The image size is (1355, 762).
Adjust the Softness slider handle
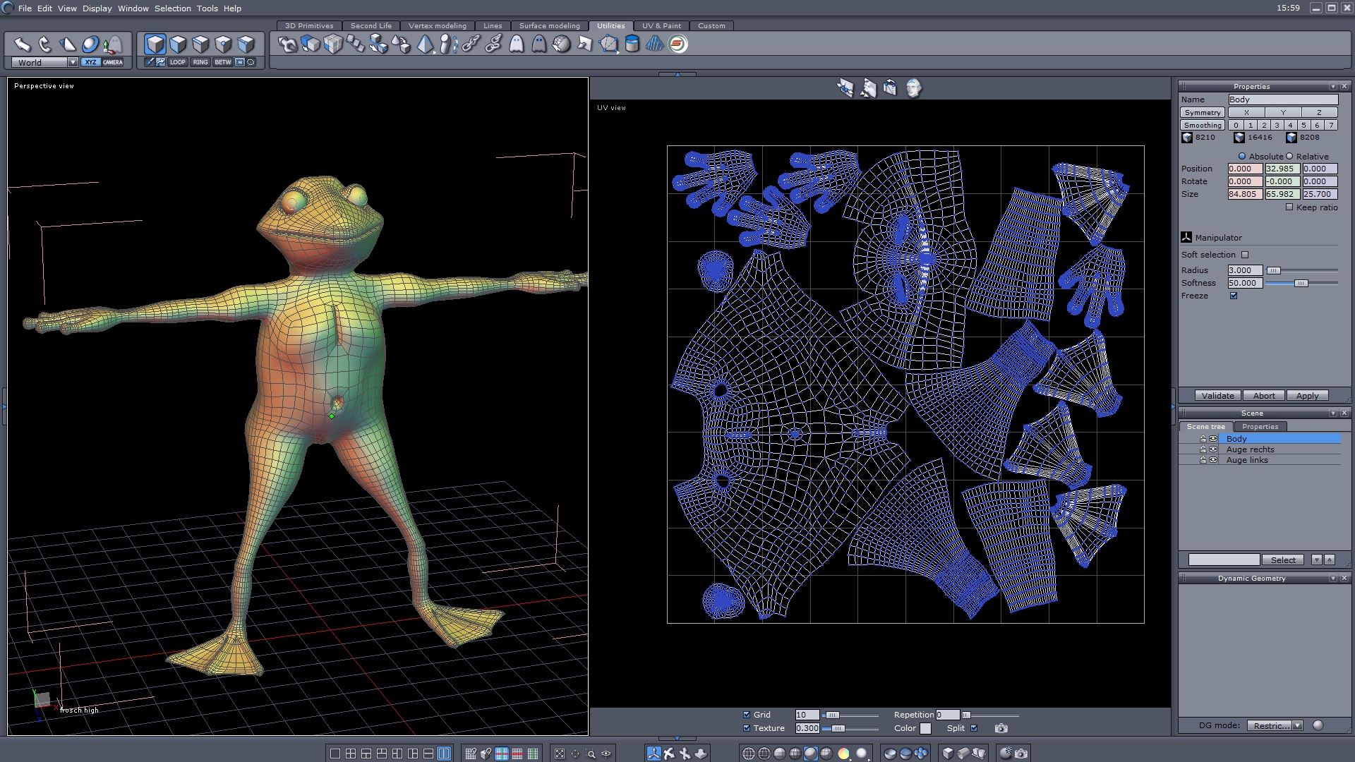click(x=1301, y=283)
